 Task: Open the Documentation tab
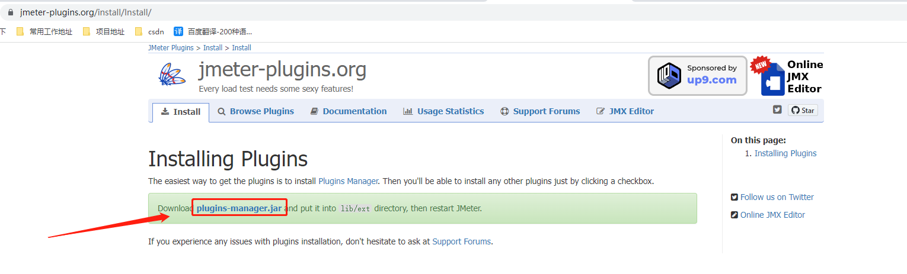click(349, 111)
